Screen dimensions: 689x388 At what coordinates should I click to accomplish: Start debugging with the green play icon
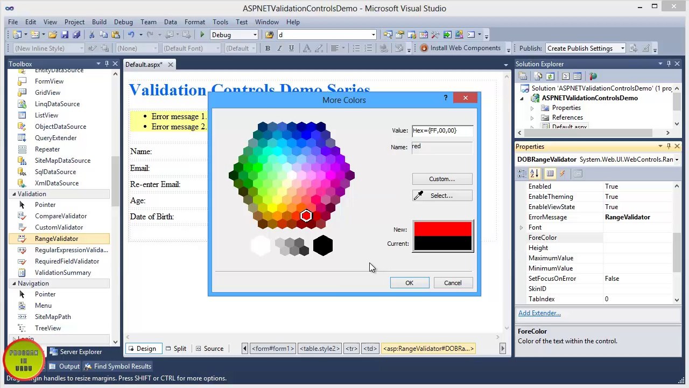[202, 35]
